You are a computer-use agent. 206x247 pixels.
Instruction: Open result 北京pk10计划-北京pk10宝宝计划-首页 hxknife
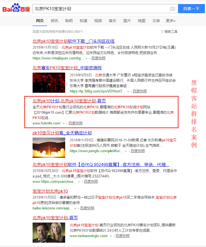point(69,101)
